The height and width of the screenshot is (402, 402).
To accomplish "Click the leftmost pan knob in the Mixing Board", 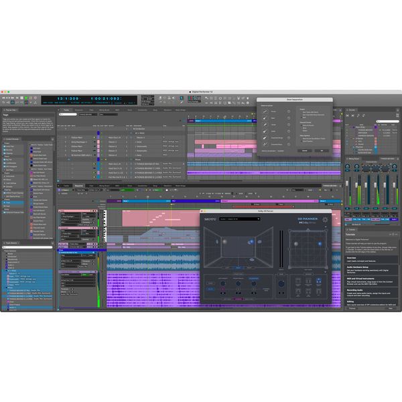I will click(347, 166).
